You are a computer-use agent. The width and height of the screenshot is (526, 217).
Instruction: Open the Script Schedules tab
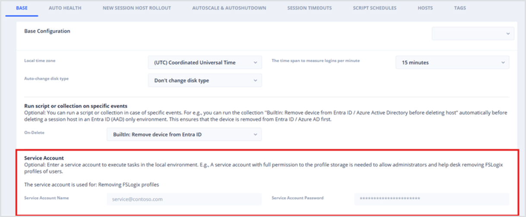tap(374, 8)
